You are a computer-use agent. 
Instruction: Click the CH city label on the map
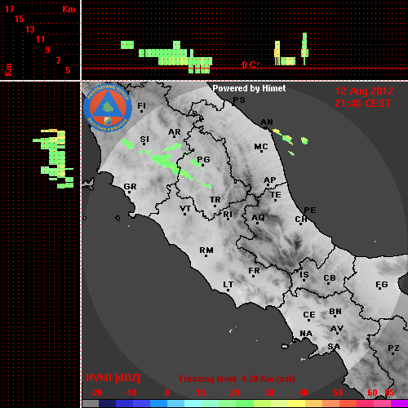[x=301, y=219]
